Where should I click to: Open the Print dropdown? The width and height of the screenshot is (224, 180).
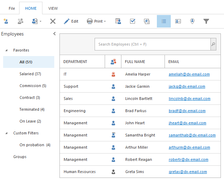click(96, 21)
